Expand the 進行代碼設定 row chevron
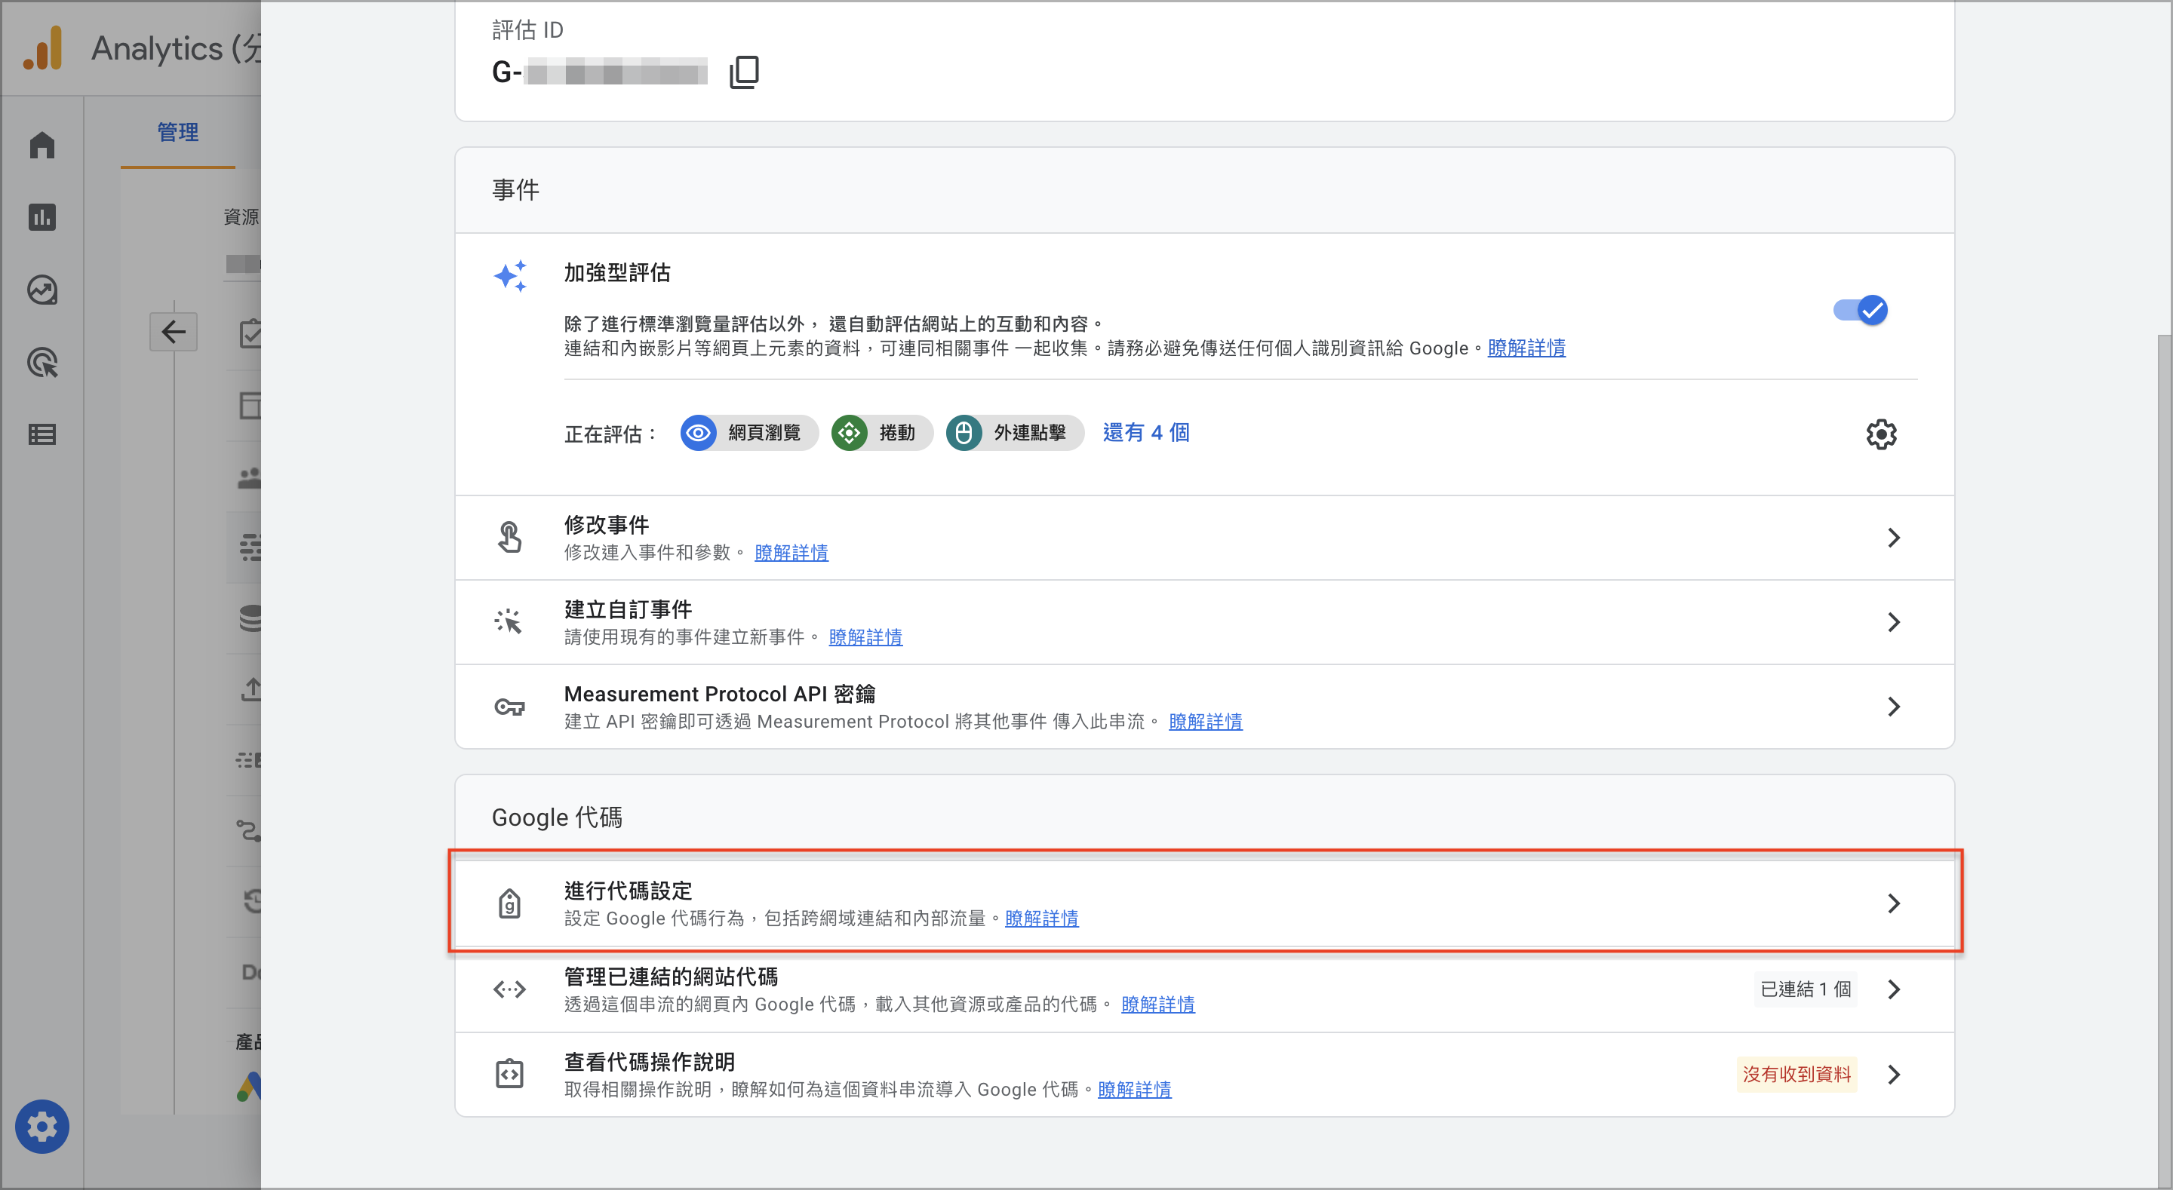2173x1190 pixels. tap(1894, 903)
